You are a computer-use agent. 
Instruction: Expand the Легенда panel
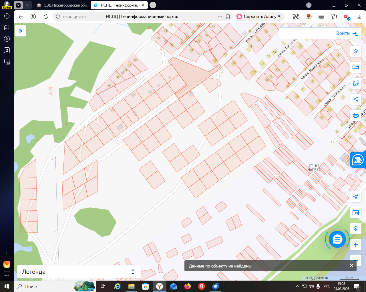[79, 272]
